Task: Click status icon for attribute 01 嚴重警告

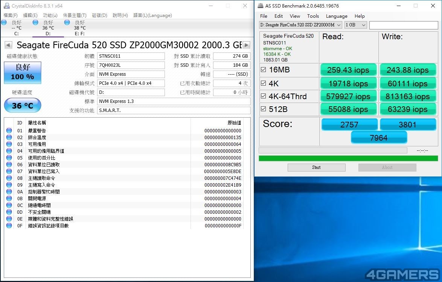Action: pyautogui.click(x=9, y=130)
